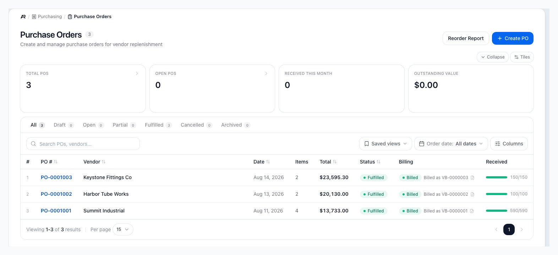Click the search magnifier icon
Screen dimensions: 558x255
point(33,144)
